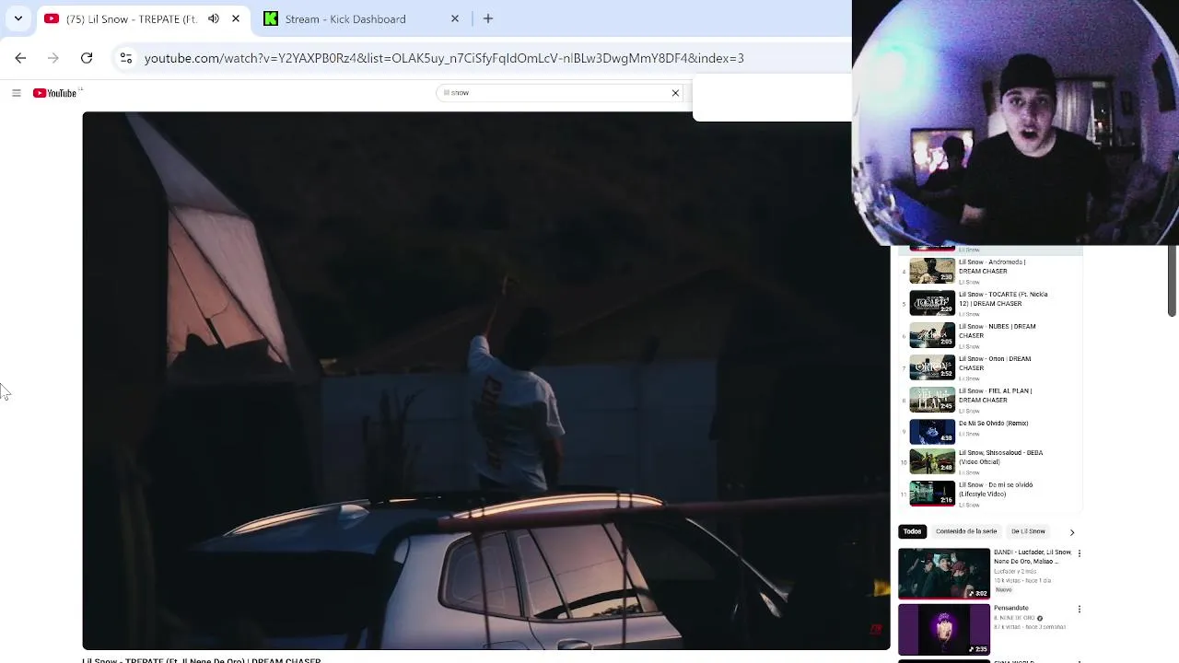This screenshot has height=663, width=1179.
Task: Select the De Lil Snow filter chip
Action: click(1028, 531)
